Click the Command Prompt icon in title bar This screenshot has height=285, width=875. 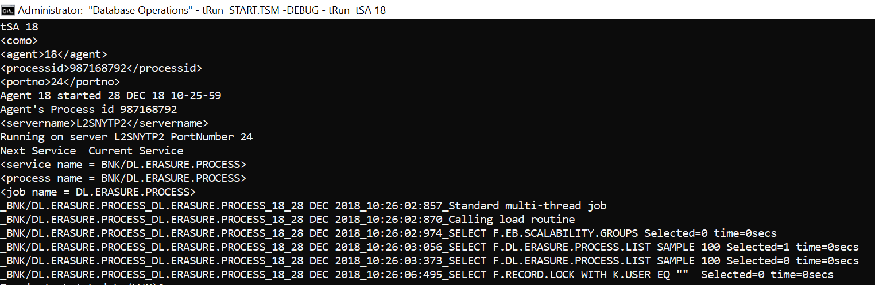(8, 10)
